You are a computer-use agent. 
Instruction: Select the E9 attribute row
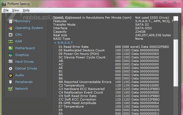[x=109, y=110]
